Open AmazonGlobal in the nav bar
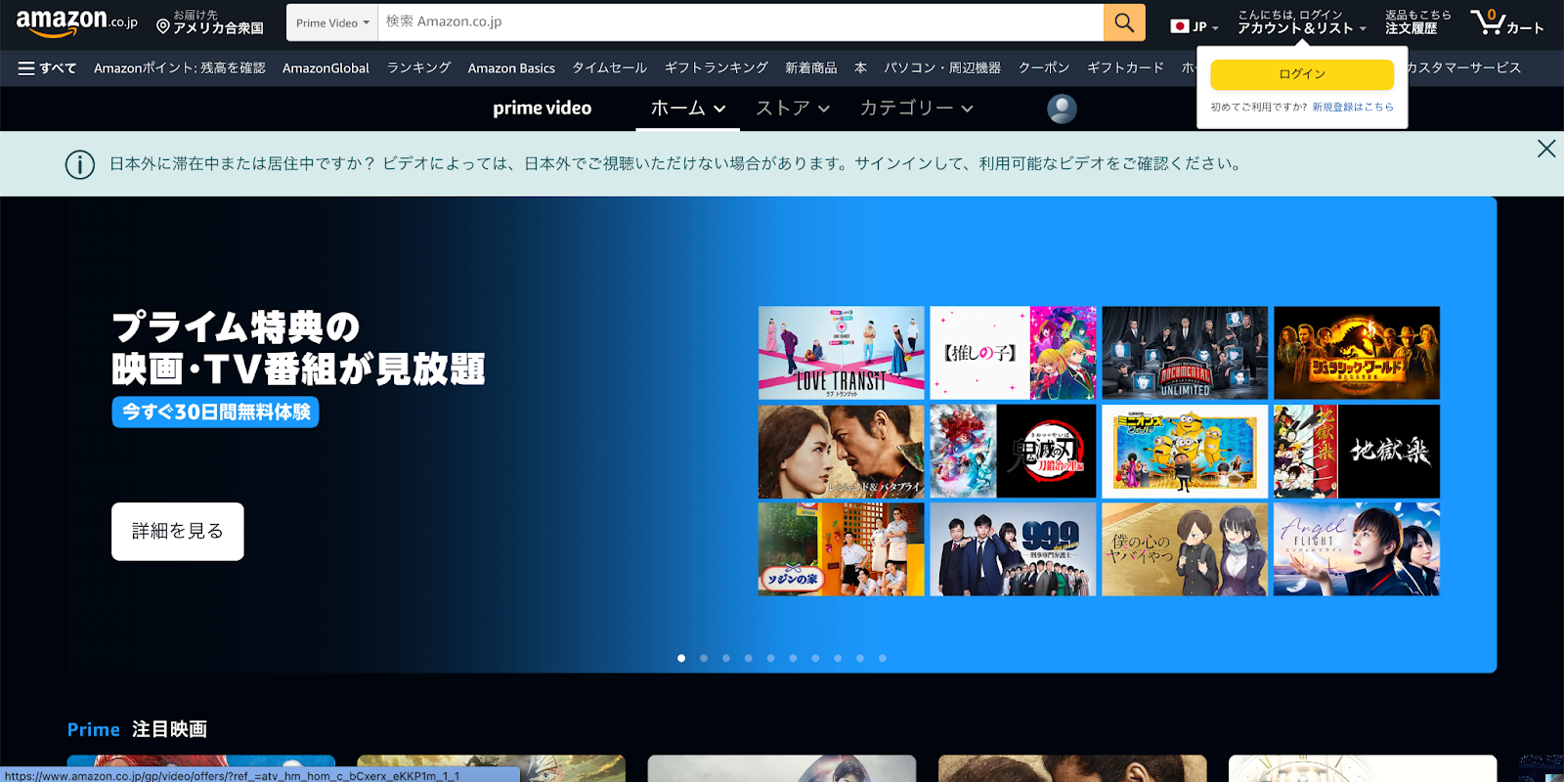This screenshot has width=1564, height=782. coord(326,68)
